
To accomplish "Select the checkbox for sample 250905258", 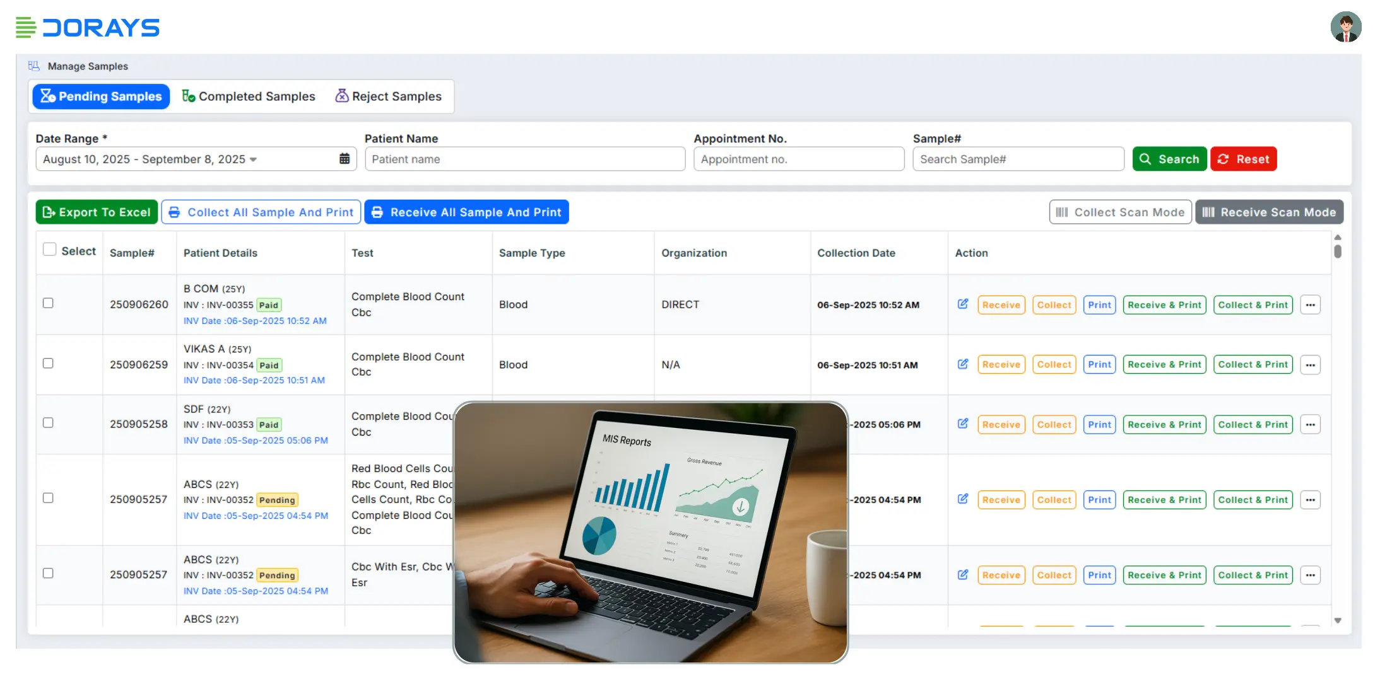I will click(x=48, y=423).
